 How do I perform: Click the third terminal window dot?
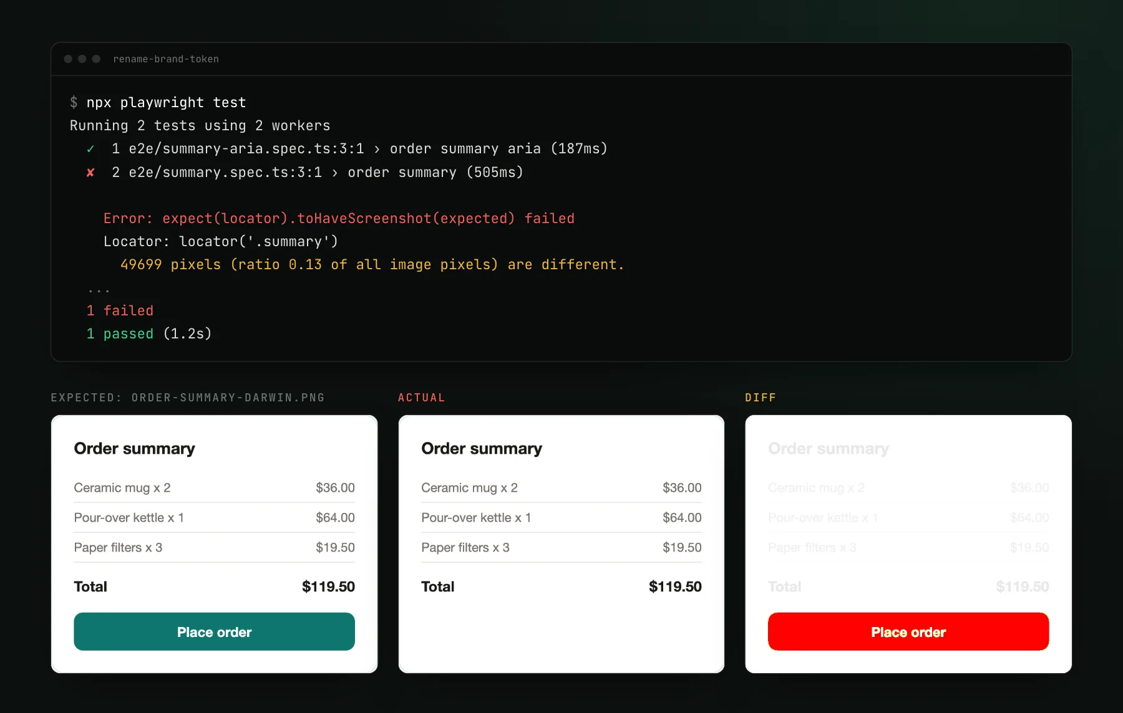[96, 59]
